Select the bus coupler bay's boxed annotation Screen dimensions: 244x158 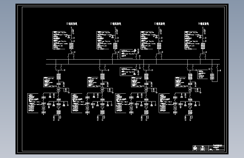coord(203,75)
